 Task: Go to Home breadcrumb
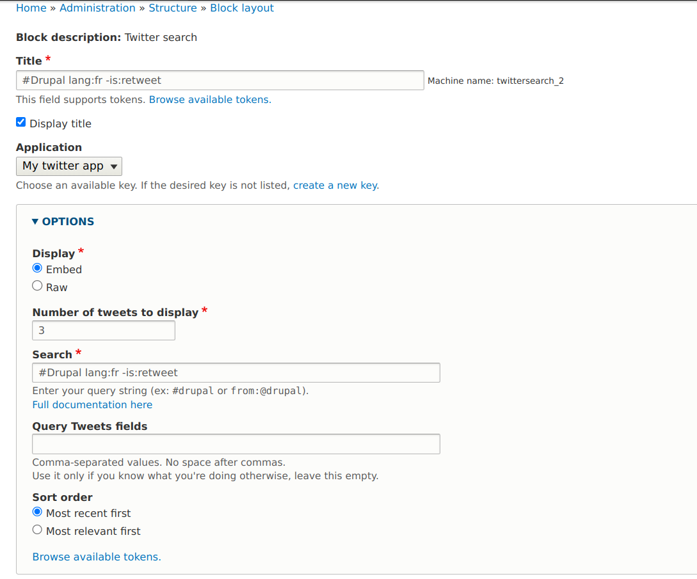(31, 8)
